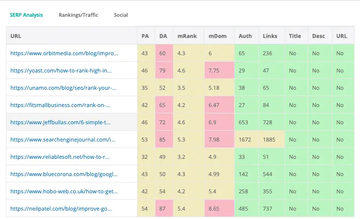
Task: Open the hobo-web.co.uk how-to-get link
Action: point(64,191)
